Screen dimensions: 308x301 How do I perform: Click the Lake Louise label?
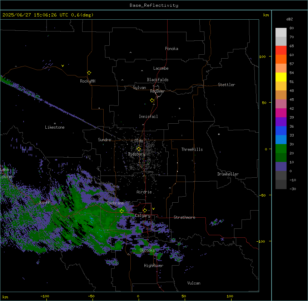point(6,173)
